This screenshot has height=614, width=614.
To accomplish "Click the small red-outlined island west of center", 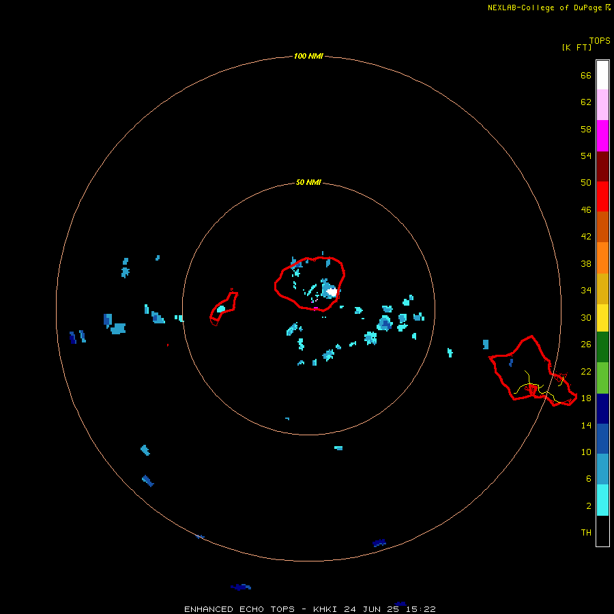I will pyautogui.click(x=224, y=308).
